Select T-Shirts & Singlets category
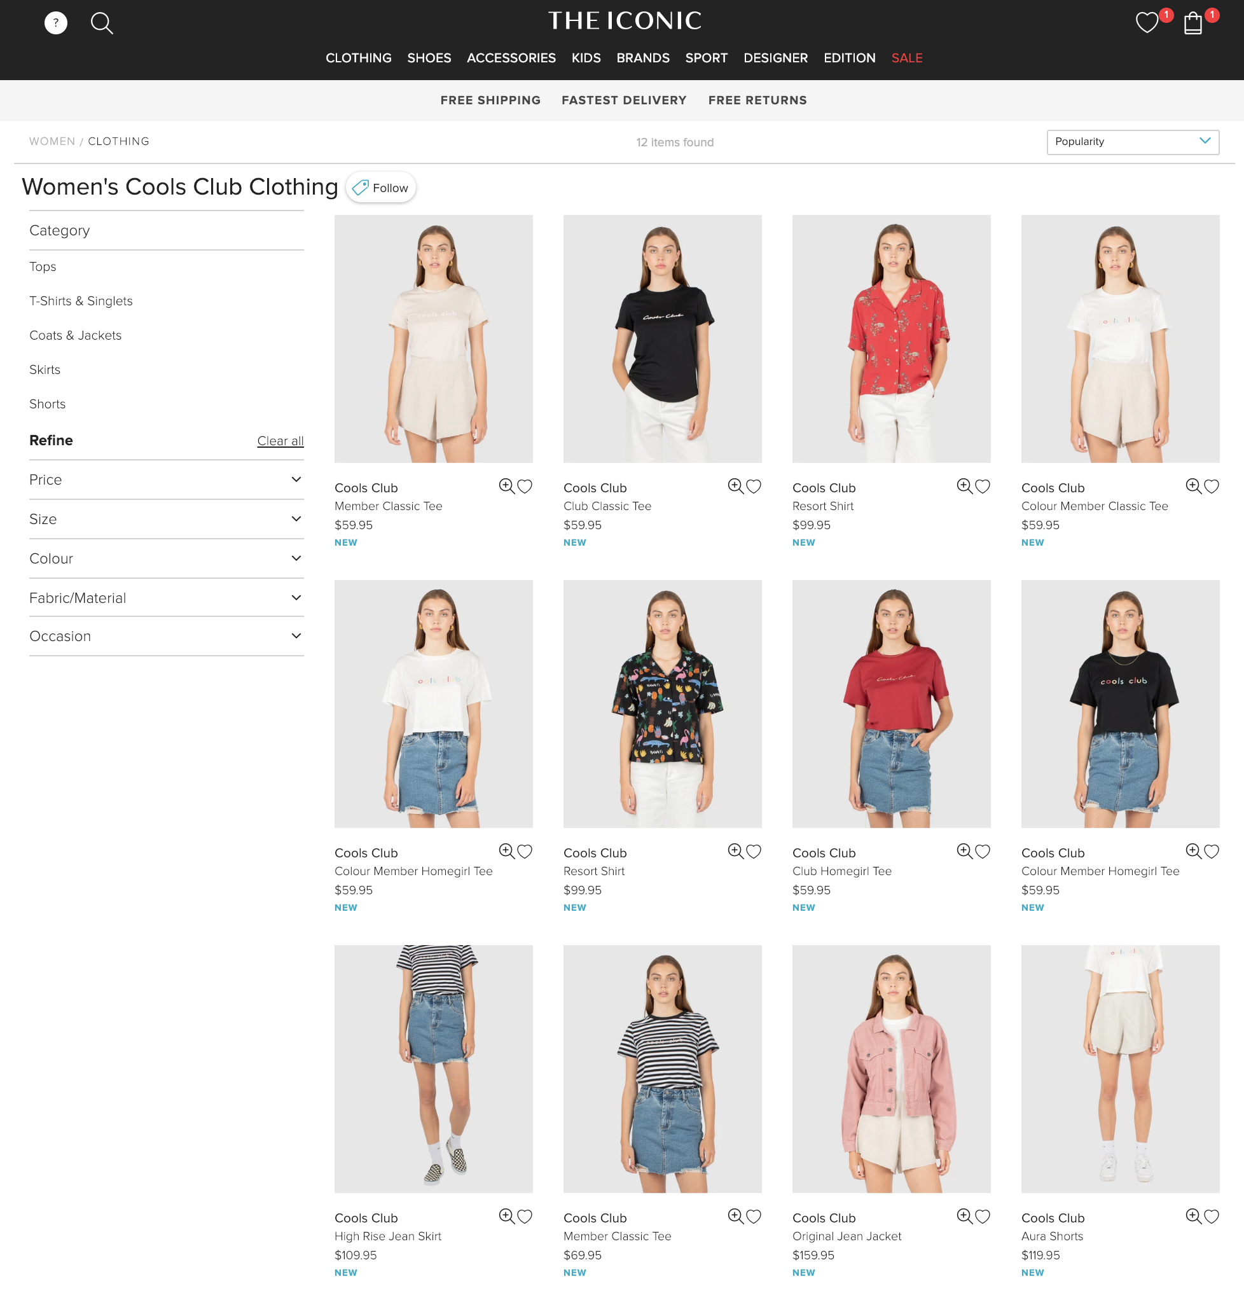Screen dimensions: 1244x1314 (81, 301)
